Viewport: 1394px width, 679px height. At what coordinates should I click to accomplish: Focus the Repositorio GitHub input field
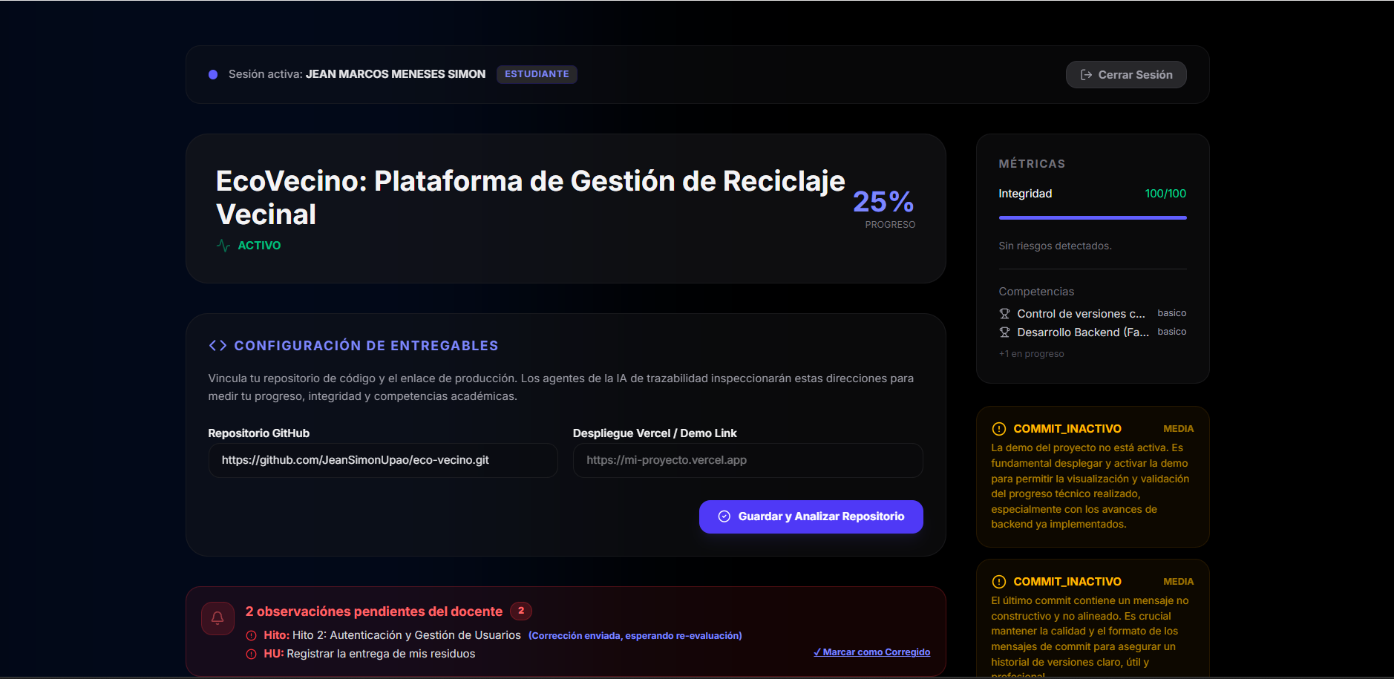click(x=383, y=460)
